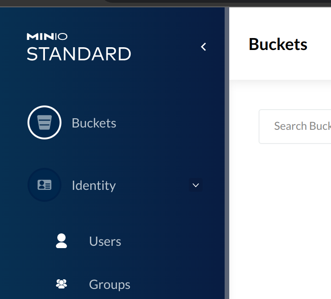Select the Buckets menu label
The image size is (331, 299).
94,123
